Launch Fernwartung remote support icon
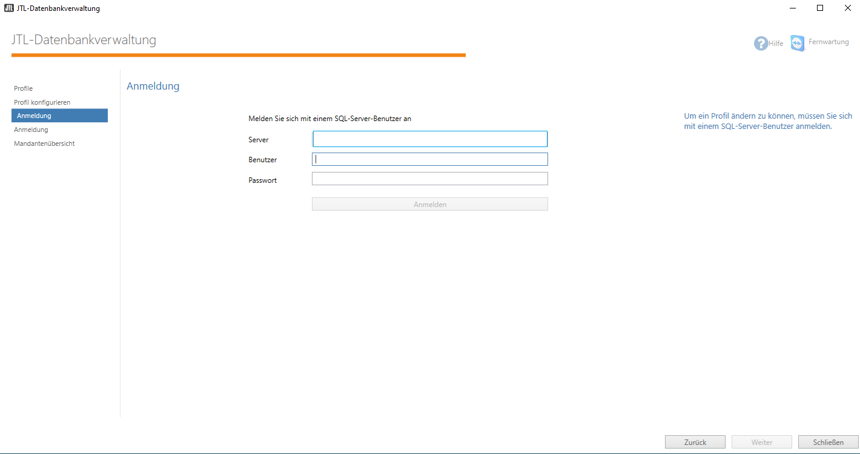Image resolution: width=860 pixels, height=454 pixels. point(798,42)
